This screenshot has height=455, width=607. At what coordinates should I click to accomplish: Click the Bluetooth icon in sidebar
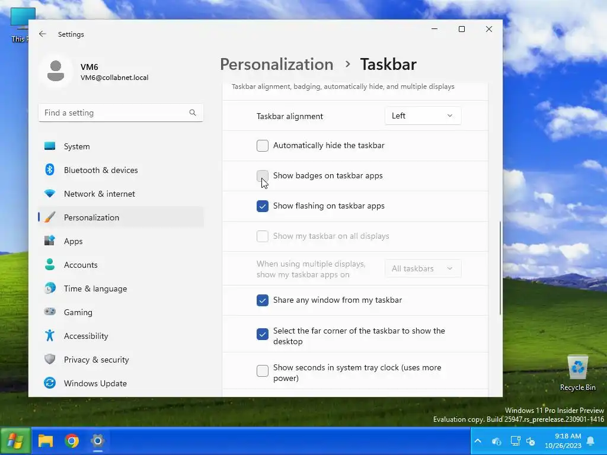[x=50, y=170]
